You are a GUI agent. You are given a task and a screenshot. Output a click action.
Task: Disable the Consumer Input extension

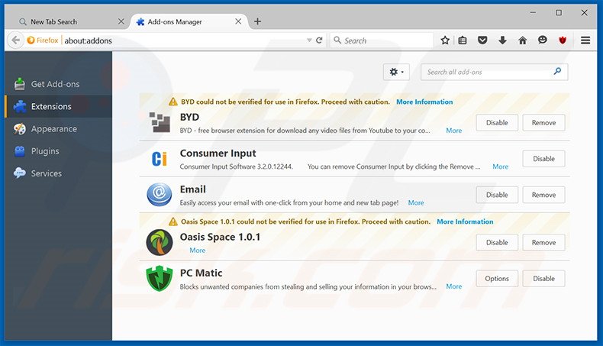tap(543, 159)
